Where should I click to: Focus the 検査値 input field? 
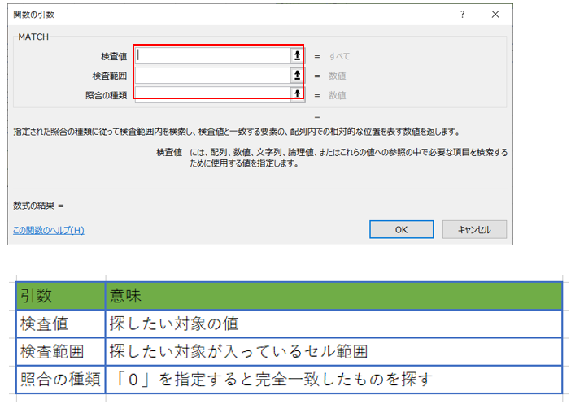[213, 56]
